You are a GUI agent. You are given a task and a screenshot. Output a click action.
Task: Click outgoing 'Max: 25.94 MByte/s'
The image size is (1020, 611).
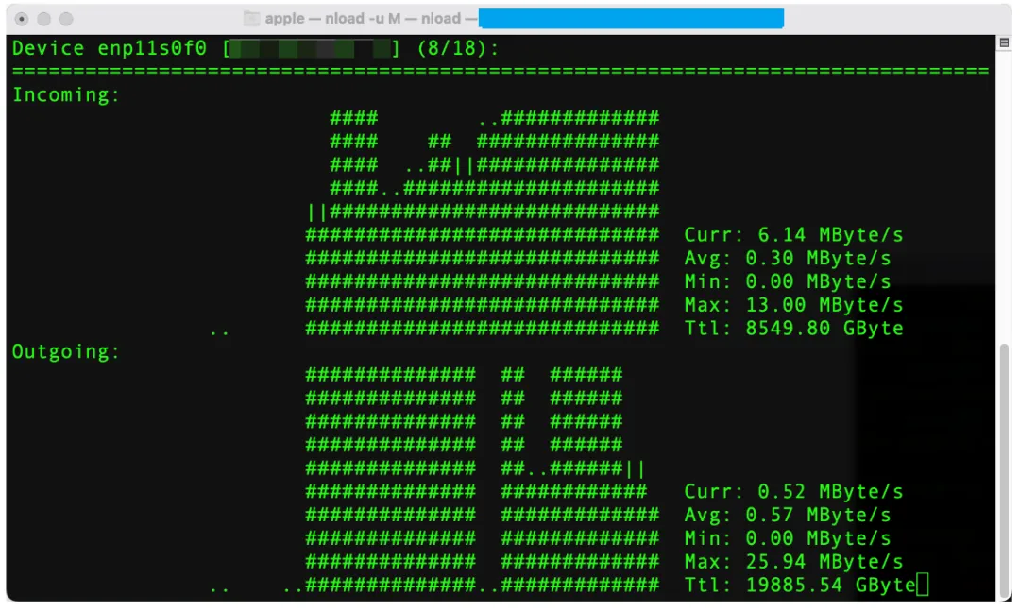(793, 562)
